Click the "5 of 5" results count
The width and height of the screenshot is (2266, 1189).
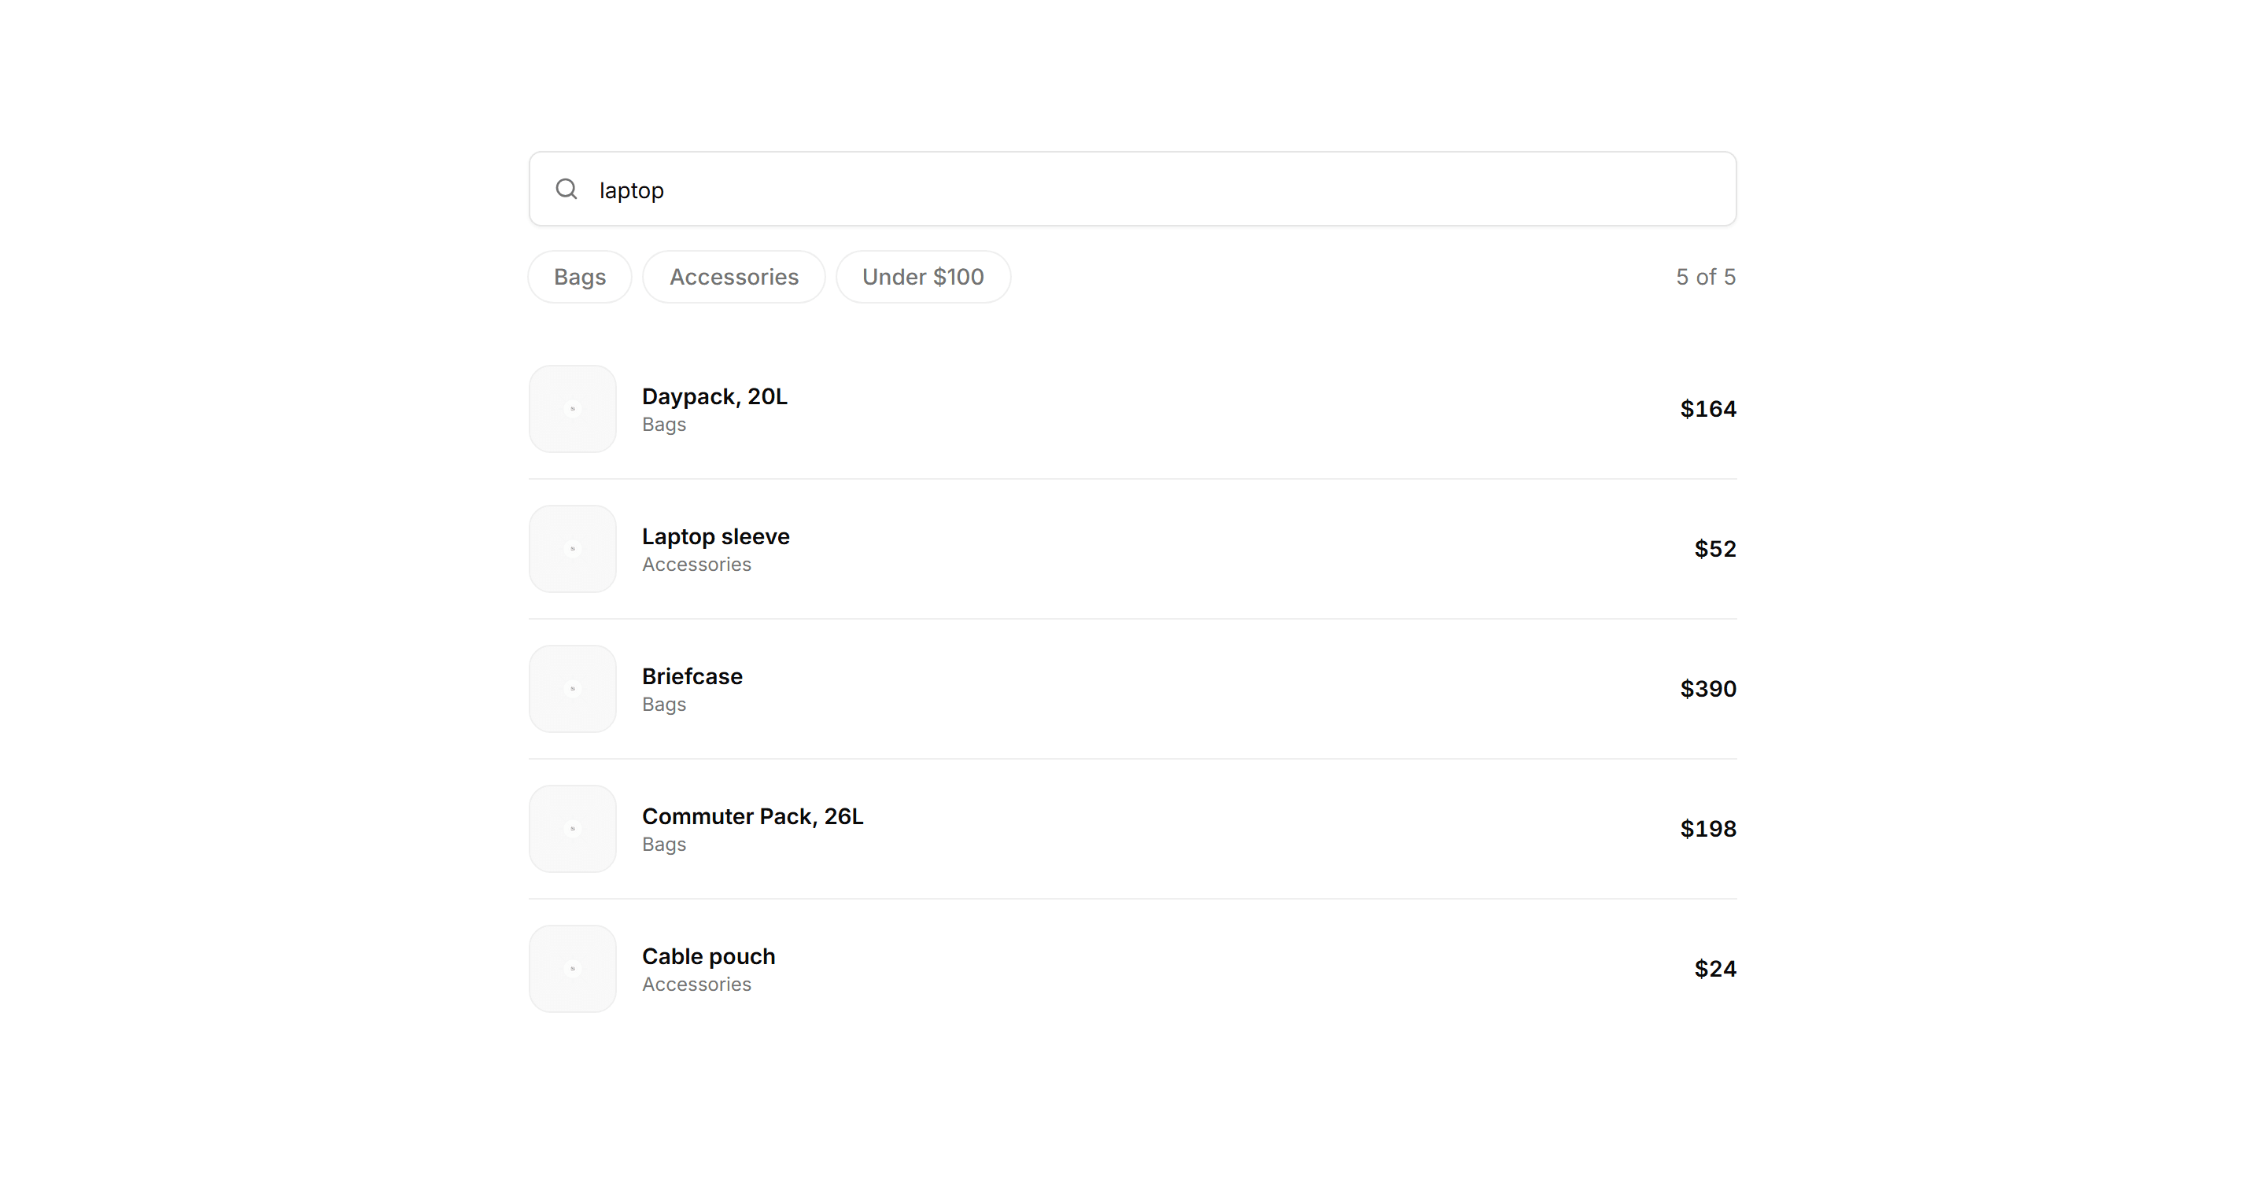tap(1705, 277)
